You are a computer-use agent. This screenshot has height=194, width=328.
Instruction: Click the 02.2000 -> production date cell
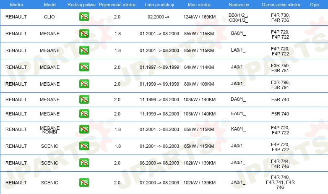tap(159, 17)
